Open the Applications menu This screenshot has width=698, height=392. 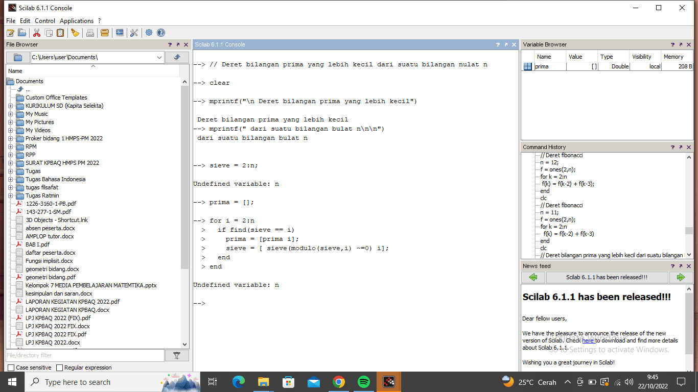(77, 21)
